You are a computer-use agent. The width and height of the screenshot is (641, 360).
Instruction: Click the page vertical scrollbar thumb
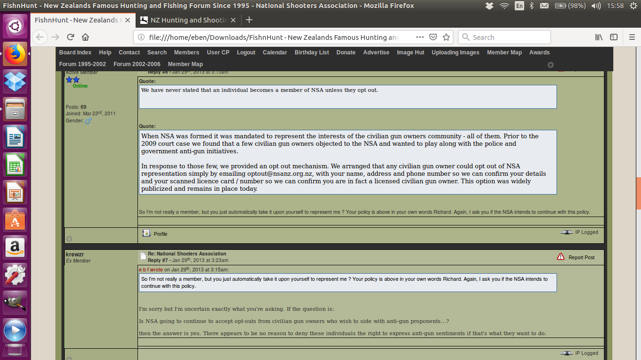click(x=638, y=193)
